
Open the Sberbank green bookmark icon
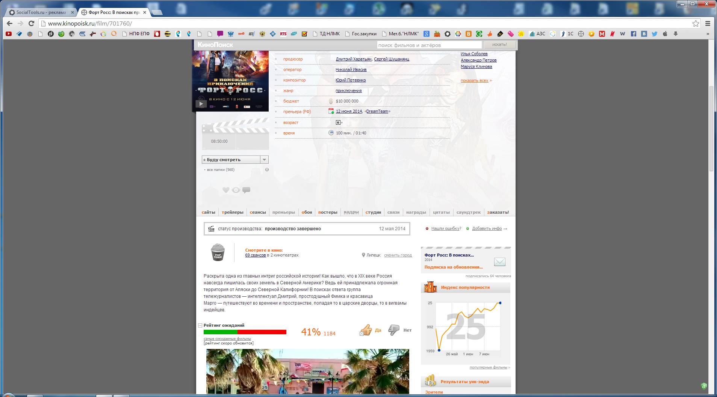[61, 34]
